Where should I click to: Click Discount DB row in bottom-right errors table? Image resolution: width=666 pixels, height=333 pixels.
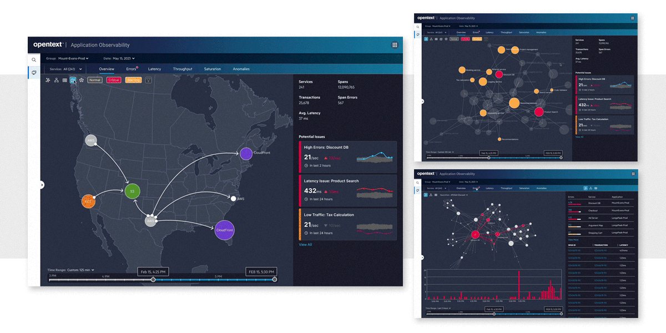click(x=601, y=204)
